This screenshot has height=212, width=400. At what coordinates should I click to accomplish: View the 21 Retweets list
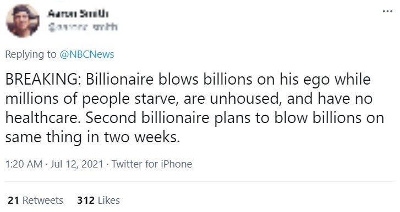pyautogui.click(x=35, y=200)
